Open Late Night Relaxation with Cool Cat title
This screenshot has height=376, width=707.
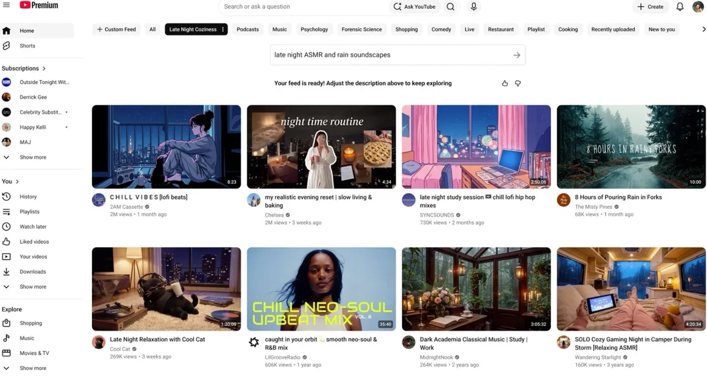click(157, 340)
